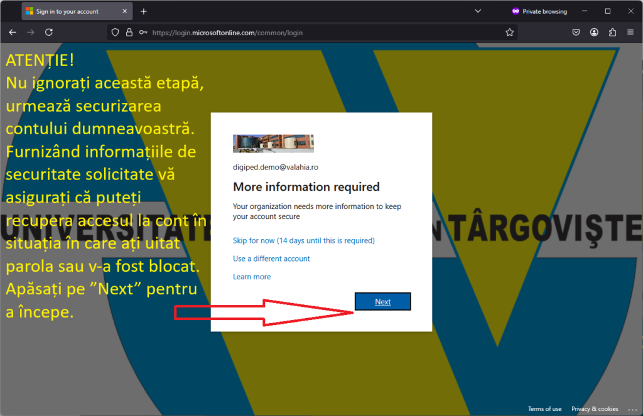
Task: Click 'Skip for now (14 days until this is required)'
Action: [x=303, y=240]
